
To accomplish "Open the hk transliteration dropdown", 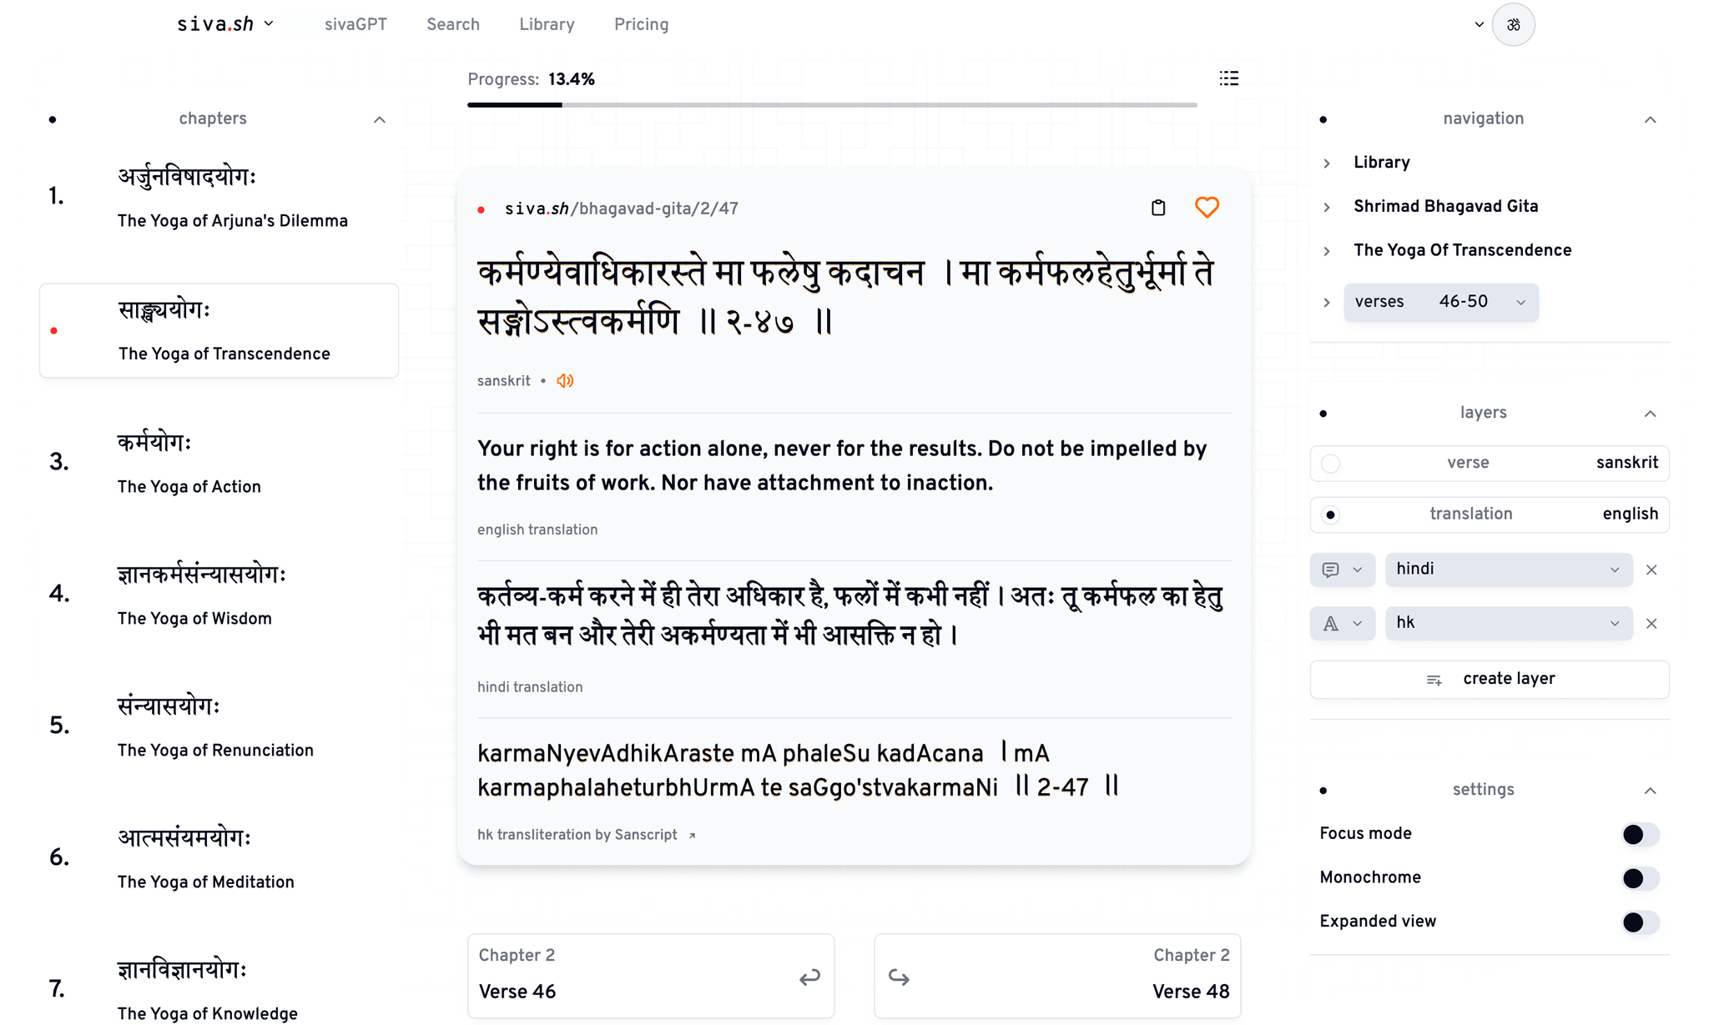I will (x=1509, y=624).
